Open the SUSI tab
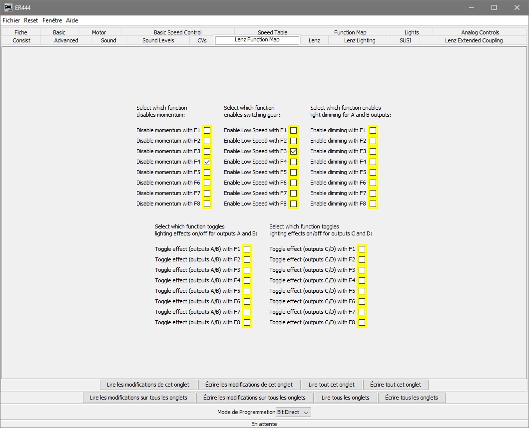Image resolution: width=529 pixels, height=428 pixels. coord(405,40)
